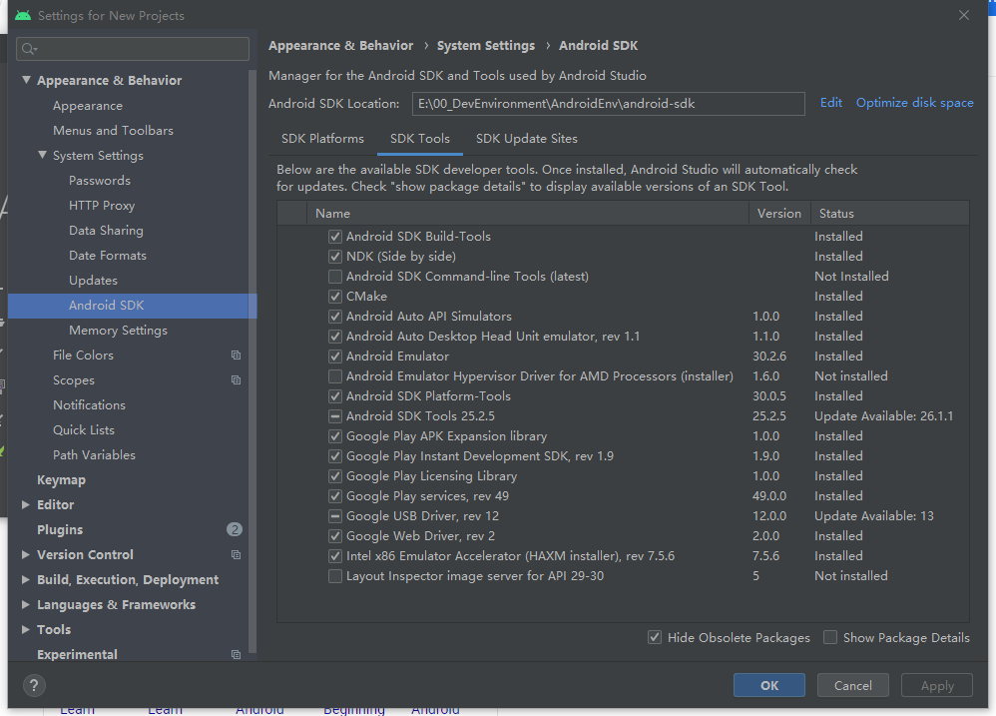Viewport: 996px width, 716px height.
Task: Click the Android SDK Location path field
Action: point(609,104)
